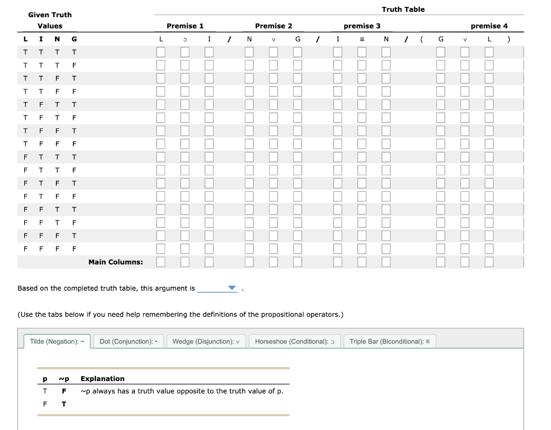Check the Premise 1 I box in the bottom F row
This screenshot has width=551, height=430.
209,248
